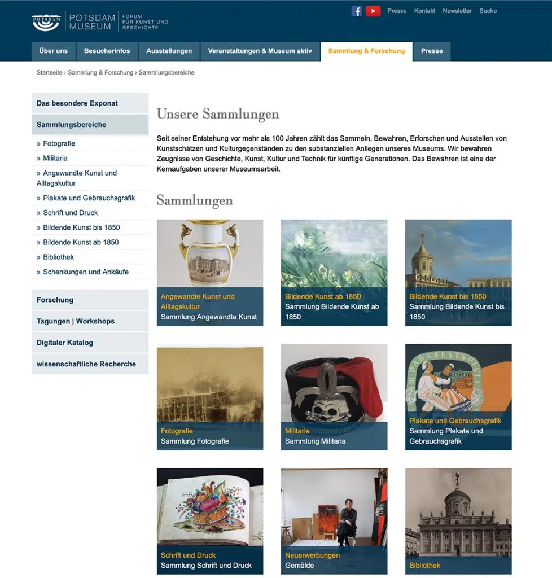Select Veranstaltungen & Museum aktiv tab
Screen dimensions: 552x578
pos(260,51)
